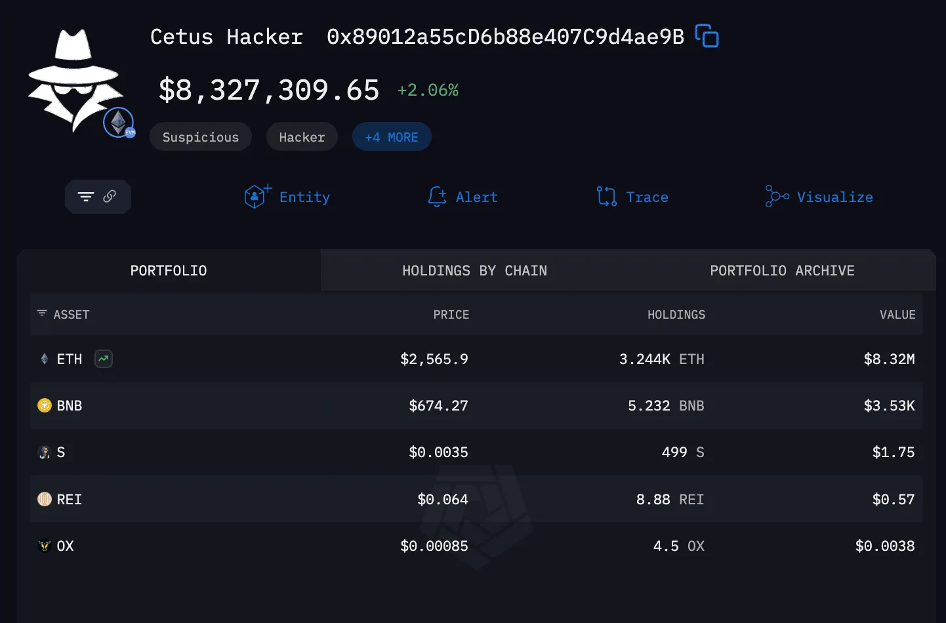
Task: Click the ASSET column sort icon
Action: (x=42, y=313)
